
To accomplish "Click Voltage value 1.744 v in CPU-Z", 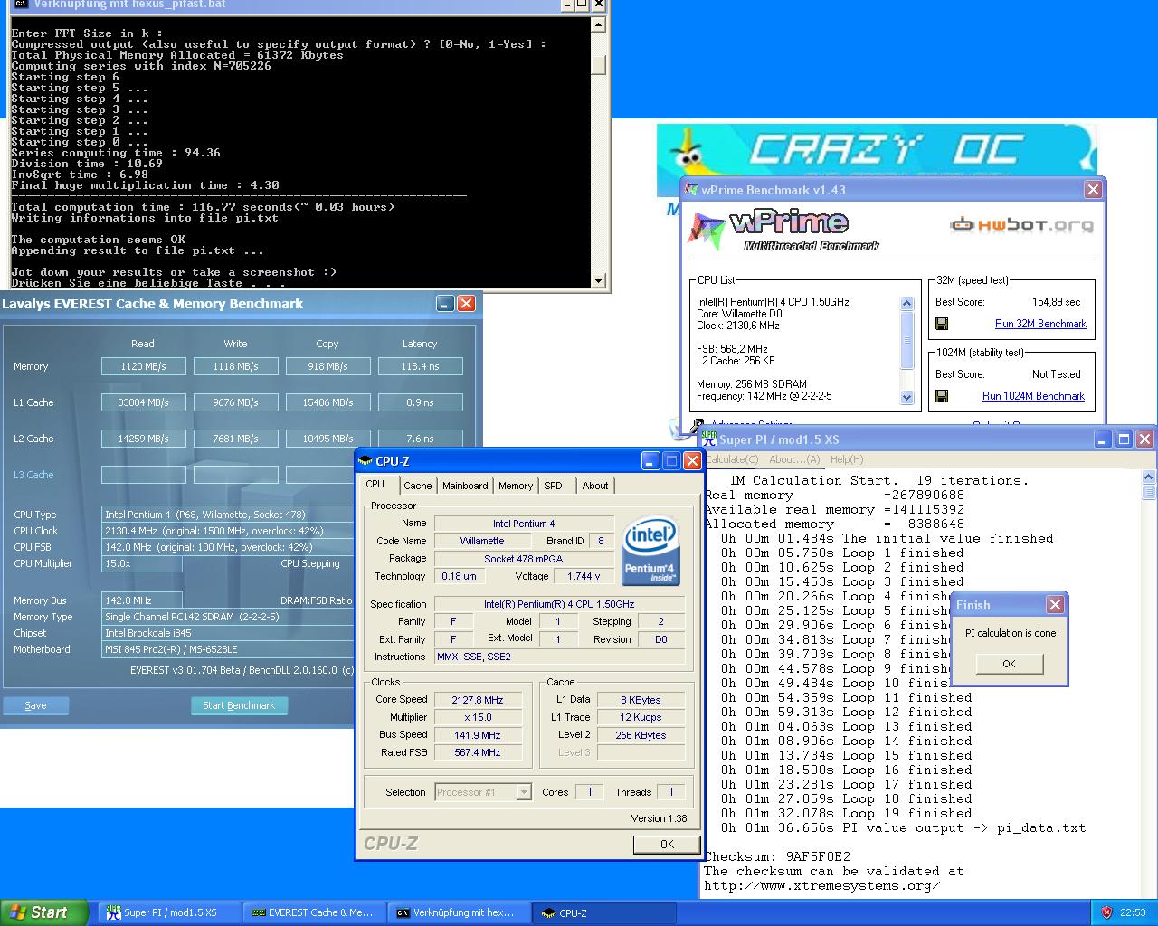I will coord(584,576).
